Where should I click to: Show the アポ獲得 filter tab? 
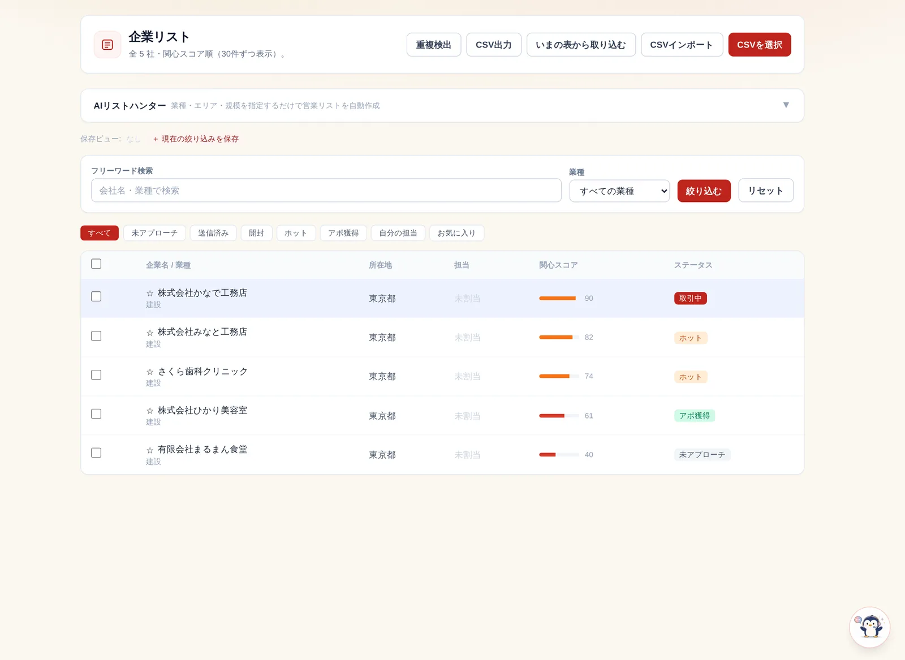coord(343,233)
